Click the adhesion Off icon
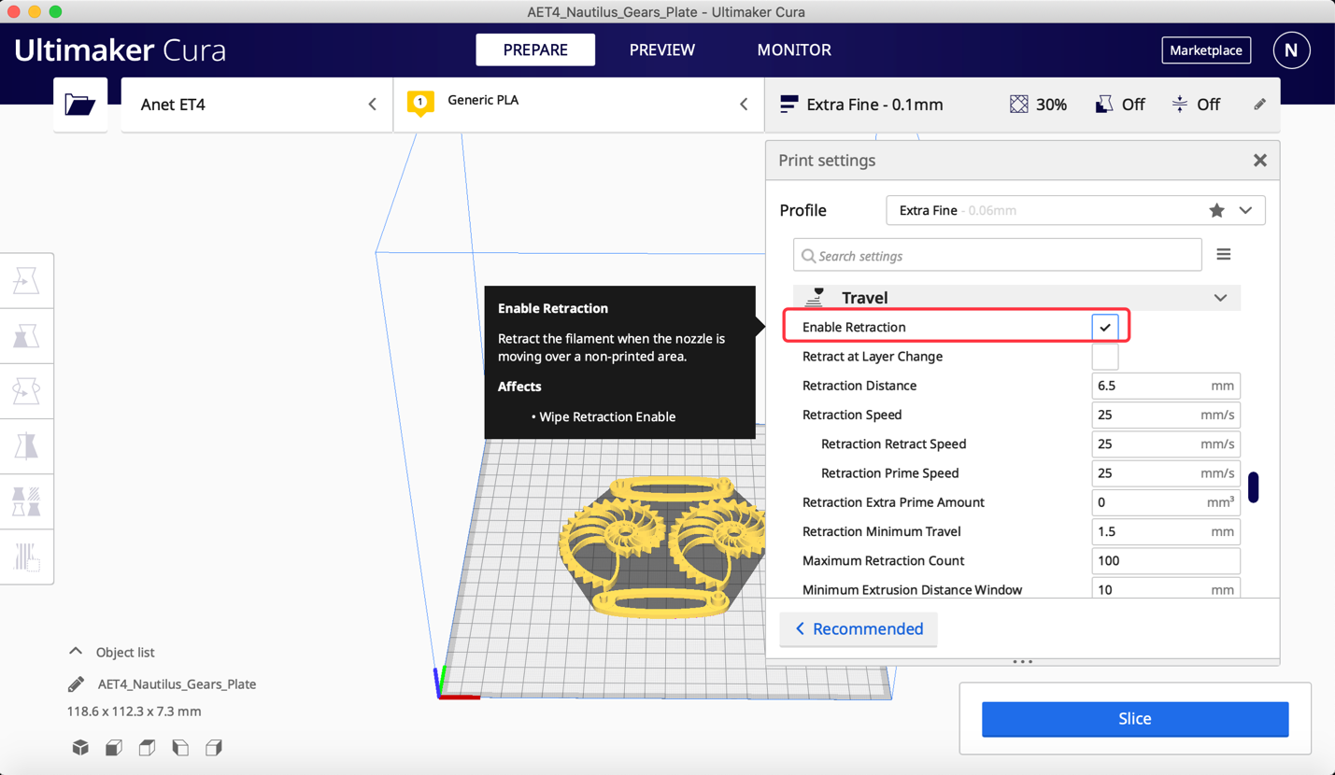 pos(1180,105)
